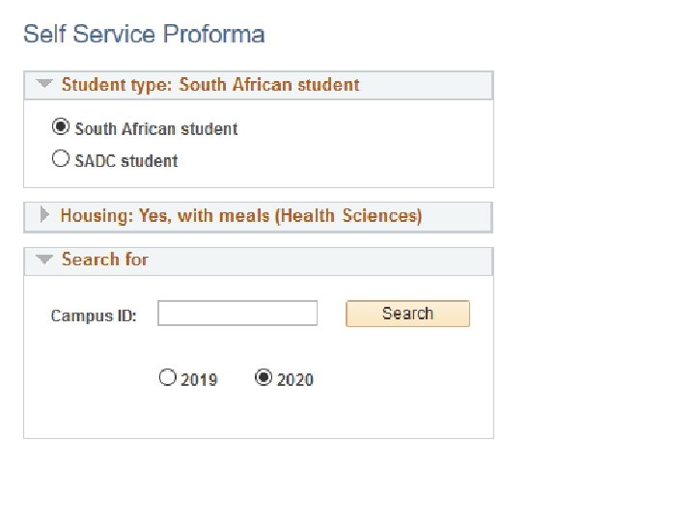Screen dimensions: 695x521
Task: Click the Self Service Proforma page title
Action: click(144, 35)
